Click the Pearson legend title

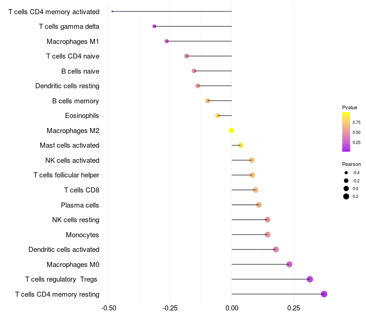point(351,164)
